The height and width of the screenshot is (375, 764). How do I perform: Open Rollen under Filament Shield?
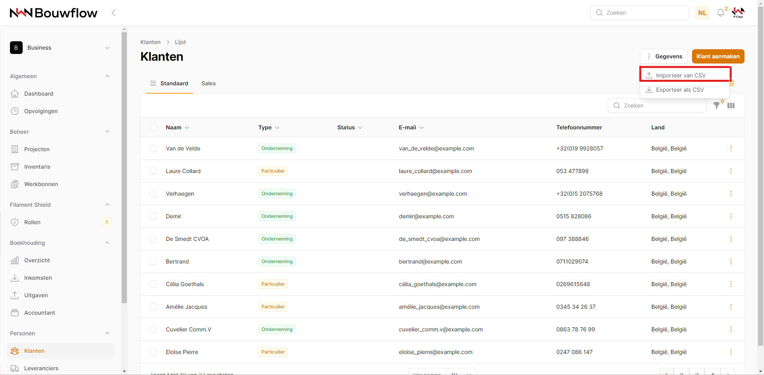[x=32, y=222]
